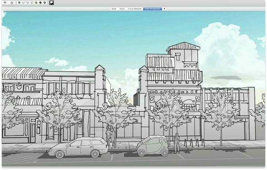This screenshot has height=170, width=267.
Task: Select the small smart car in the model
Action: pos(153,146)
